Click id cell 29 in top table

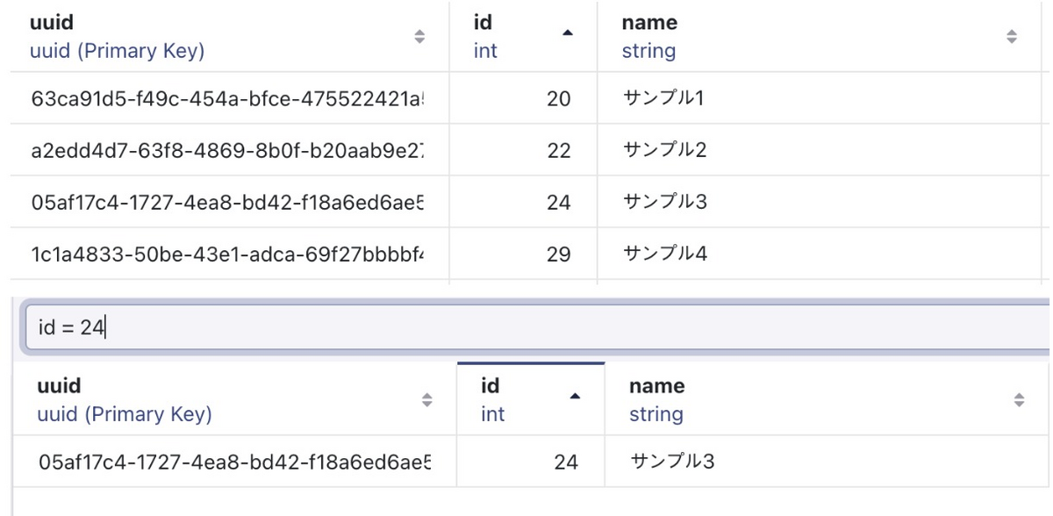pos(558,254)
